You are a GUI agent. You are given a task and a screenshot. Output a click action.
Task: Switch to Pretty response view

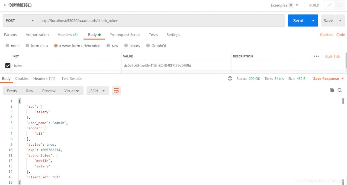click(12, 91)
